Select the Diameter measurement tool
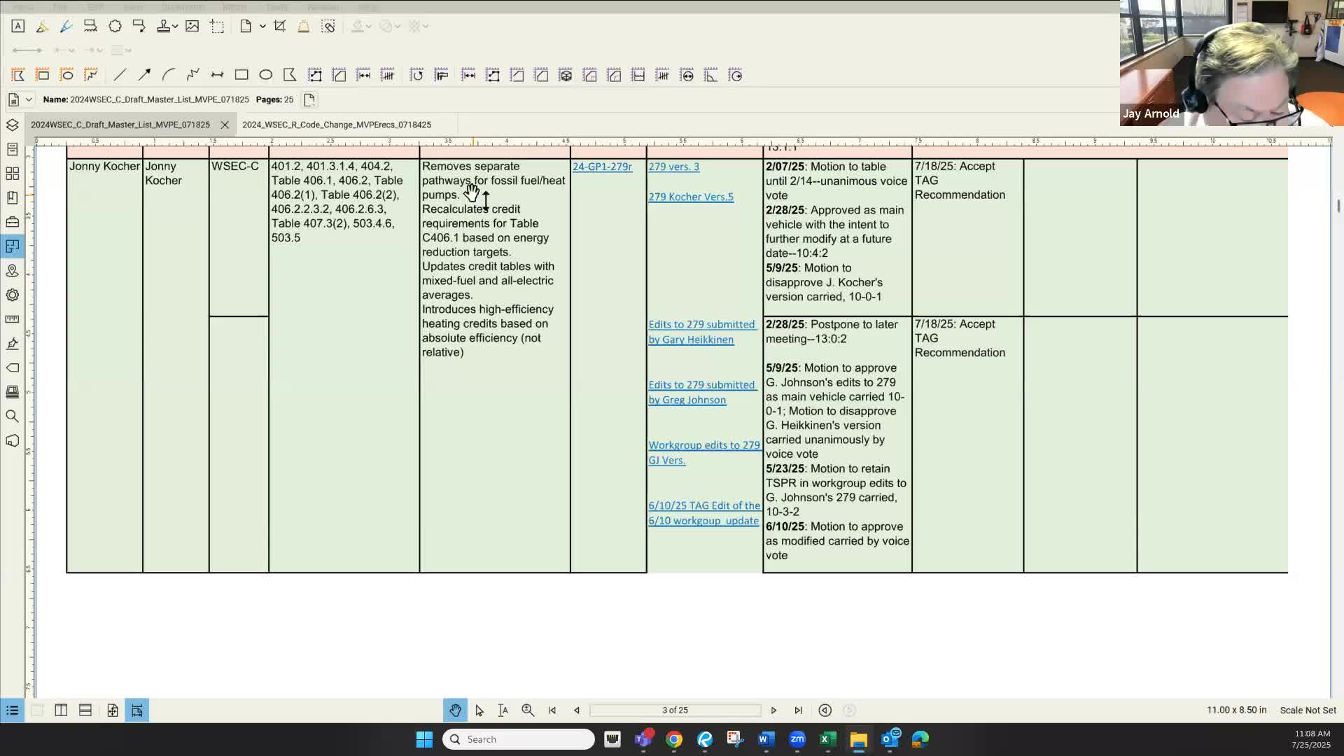Screen dimensions: 1344x756 tap(687, 75)
